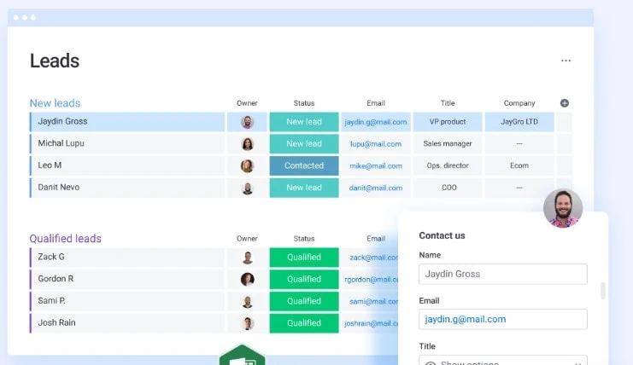The width and height of the screenshot is (633, 365).
Task: Open email link jaydin.g@mail.com in table
Action: click(375, 122)
